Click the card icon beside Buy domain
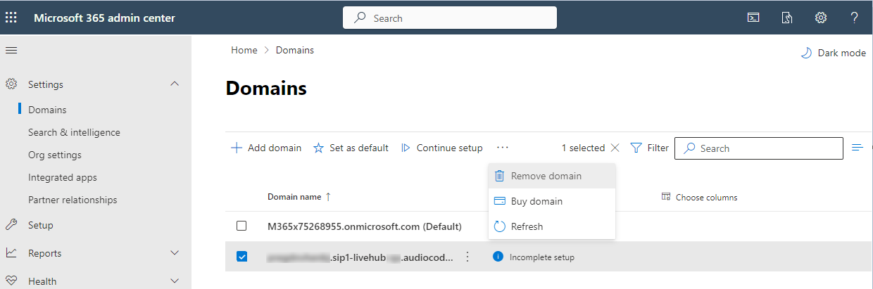Viewport: 873px width, 289px height. click(x=500, y=201)
